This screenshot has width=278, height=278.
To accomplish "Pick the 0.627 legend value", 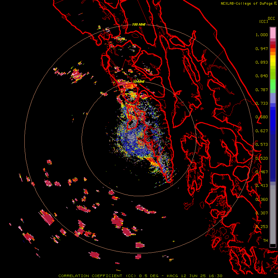I will pos(262,131).
